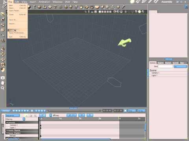189x141 pixels.
Task: Switch to the Shaders tab in the right panel
Action: [x=168, y=63]
